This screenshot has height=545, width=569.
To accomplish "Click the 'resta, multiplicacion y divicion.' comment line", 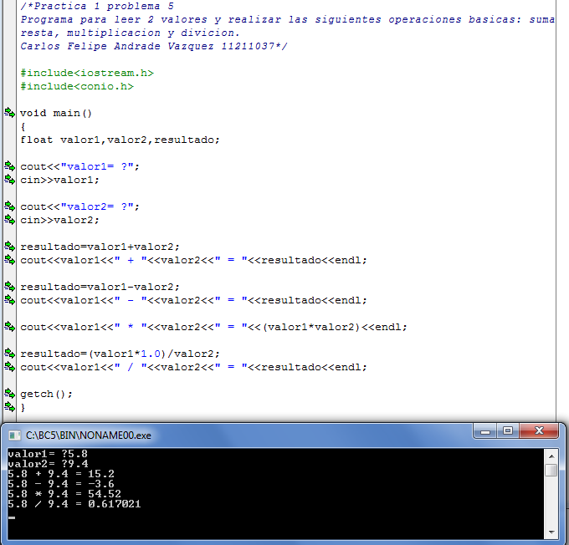I will [x=130, y=33].
